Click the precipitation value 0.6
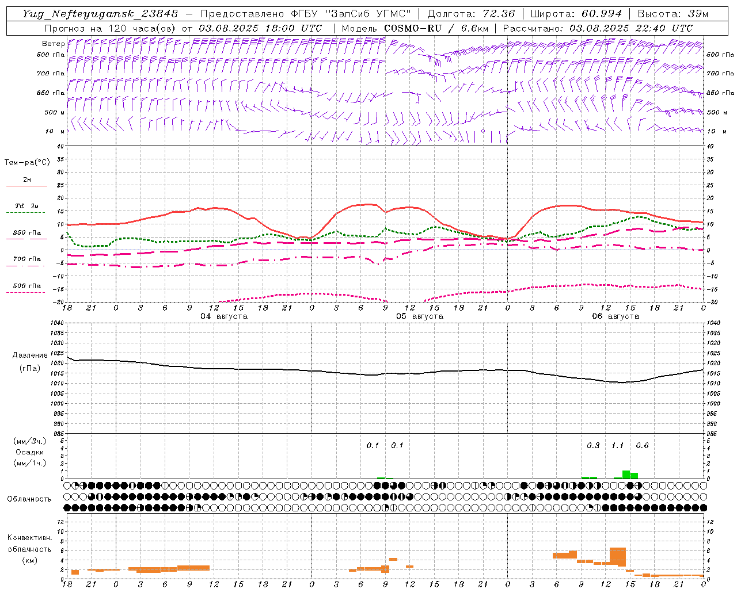 [642, 446]
